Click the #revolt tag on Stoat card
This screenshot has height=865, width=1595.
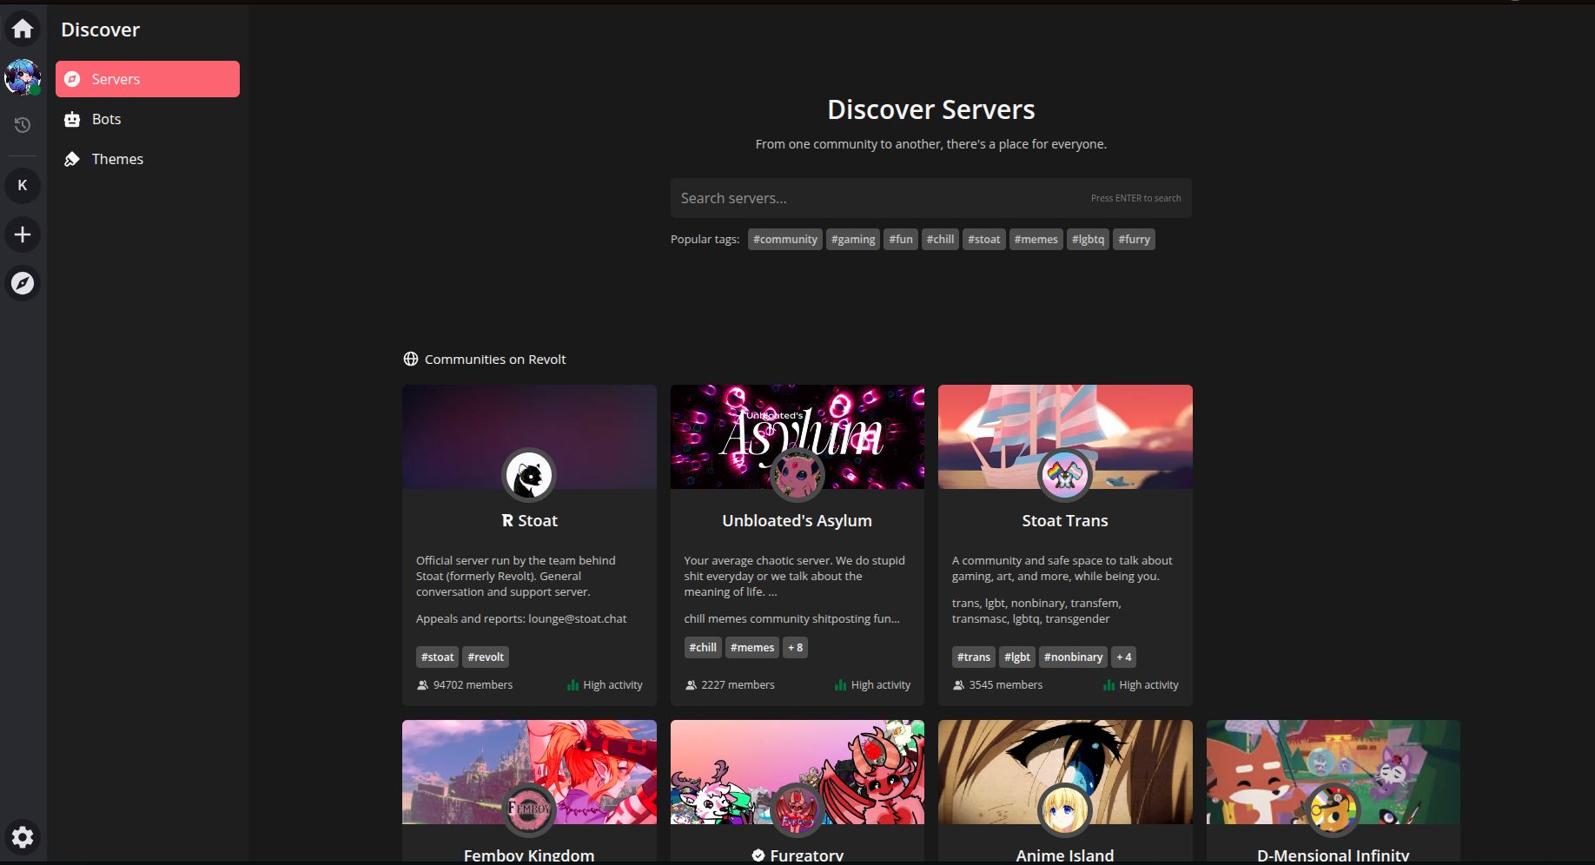tap(485, 657)
